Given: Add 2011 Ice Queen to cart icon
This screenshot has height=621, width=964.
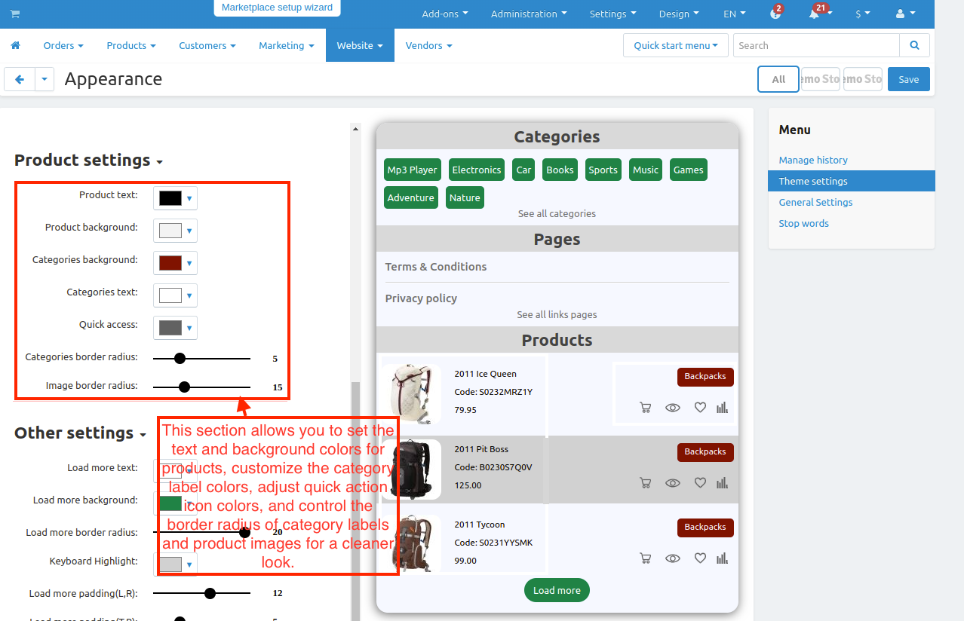Looking at the screenshot, I should click(x=645, y=408).
